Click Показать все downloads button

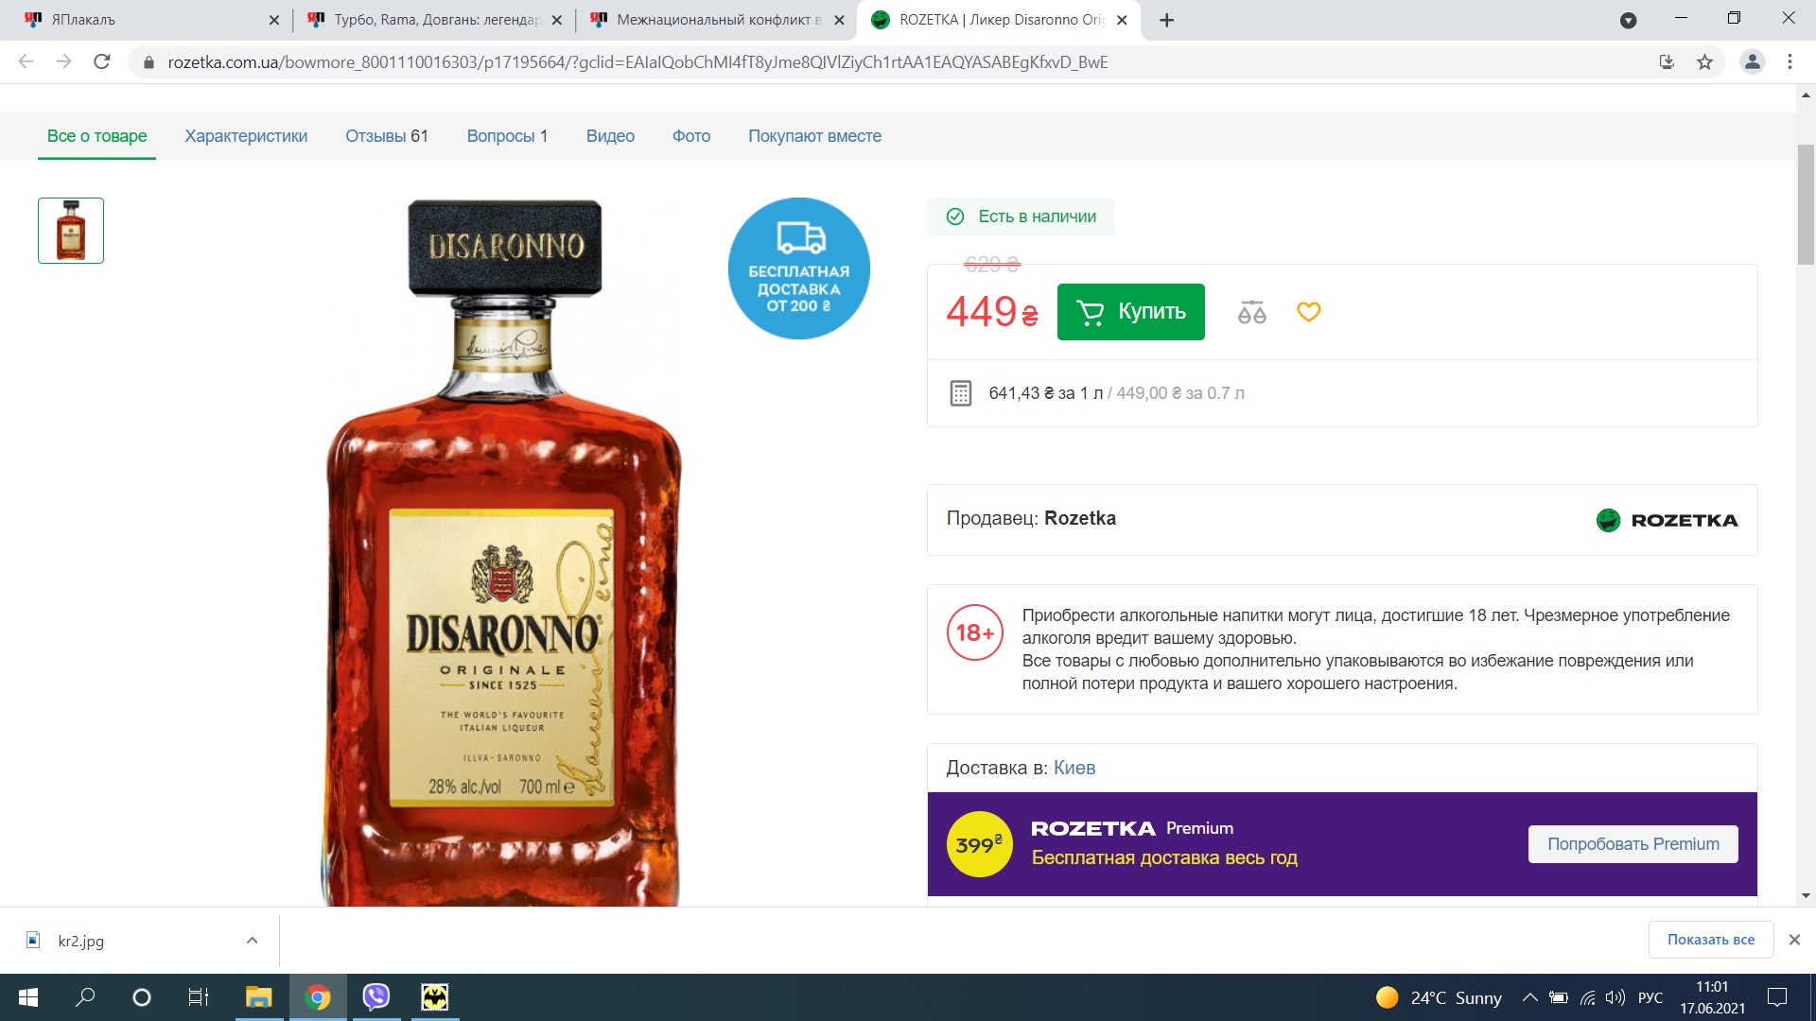point(1711,940)
